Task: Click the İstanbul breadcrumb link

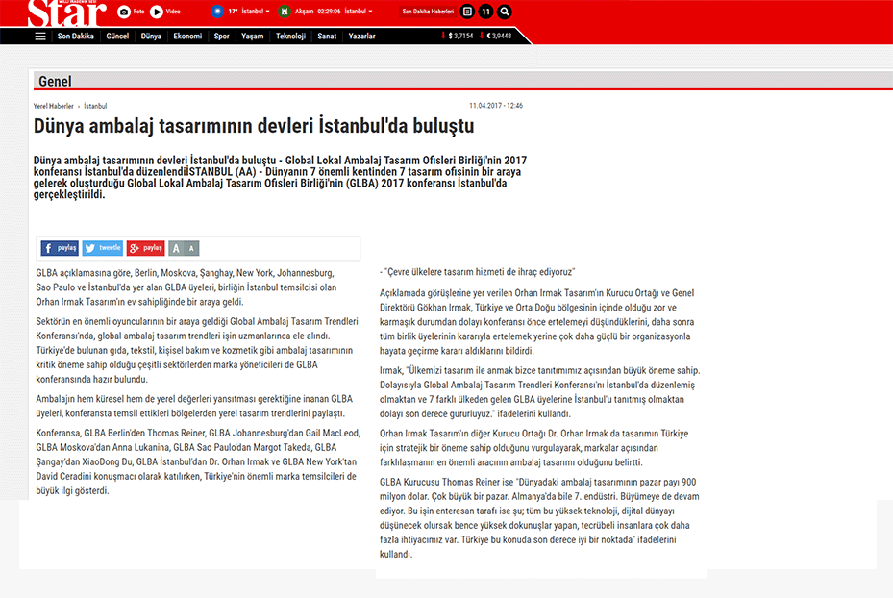Action: [95, 106]
